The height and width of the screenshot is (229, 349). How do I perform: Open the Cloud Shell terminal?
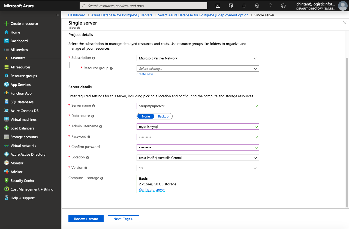pos(218,6)
